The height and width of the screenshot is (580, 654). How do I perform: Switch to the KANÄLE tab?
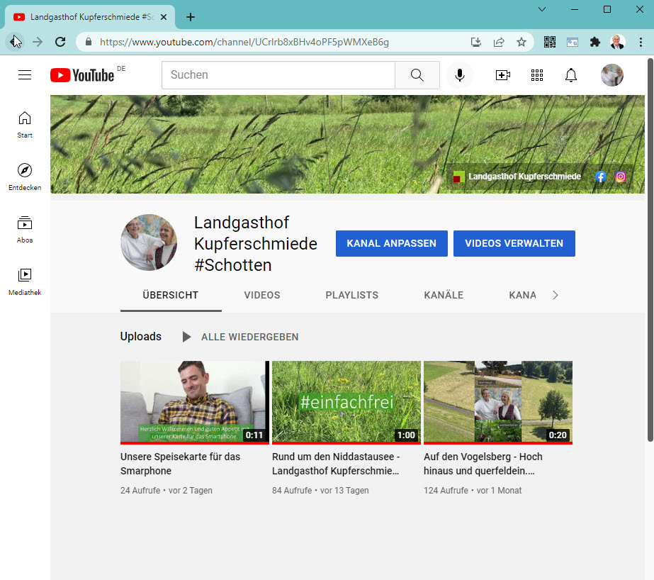444,295
